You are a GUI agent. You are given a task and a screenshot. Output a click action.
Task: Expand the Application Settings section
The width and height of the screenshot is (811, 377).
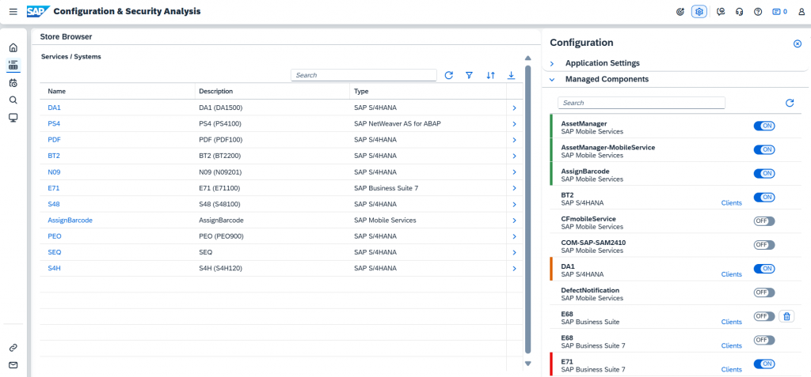click(551, 63)
